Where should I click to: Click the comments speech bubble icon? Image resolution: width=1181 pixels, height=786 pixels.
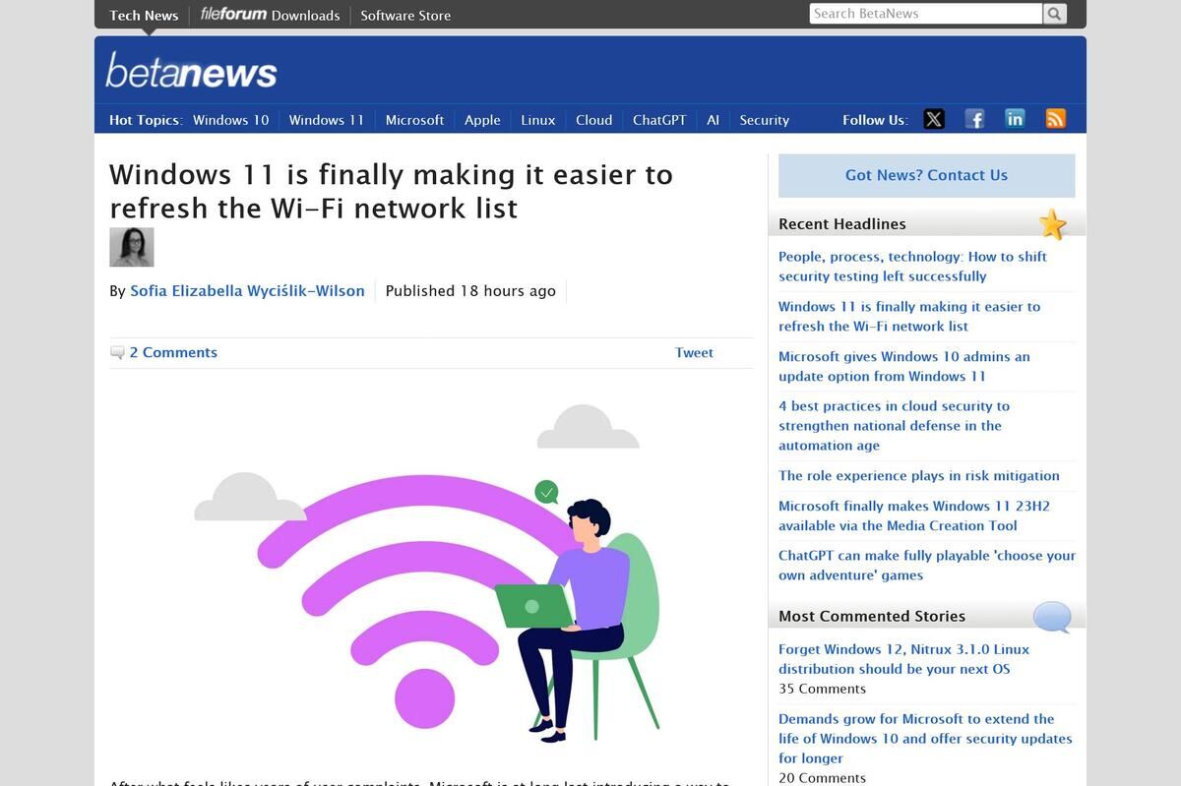click(x=117, y=352)
